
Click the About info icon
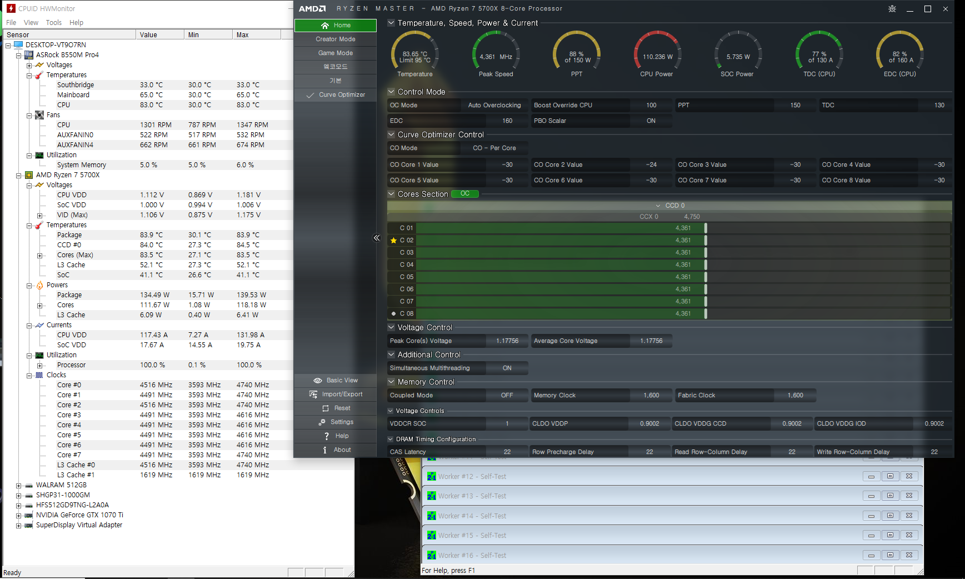coord(325,450)
